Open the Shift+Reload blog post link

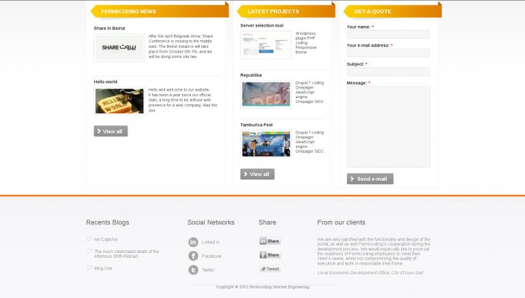[126, 254]
